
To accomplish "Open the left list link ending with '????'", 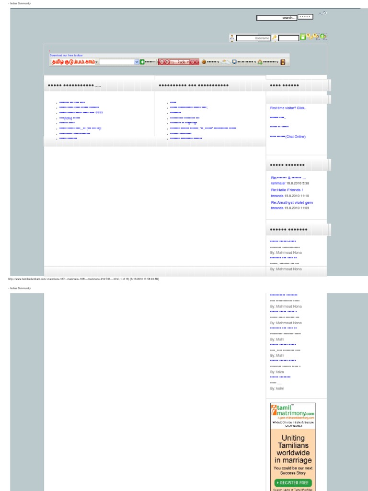I will coord(81,113).
